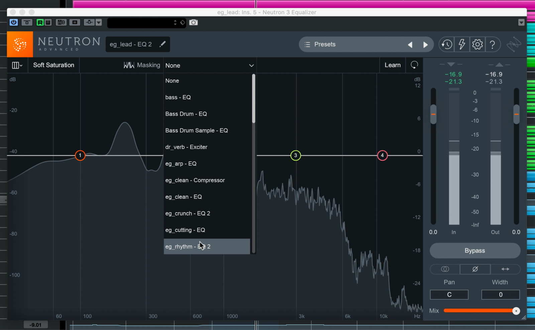Click the iZotope logo icon

point(514,44)
